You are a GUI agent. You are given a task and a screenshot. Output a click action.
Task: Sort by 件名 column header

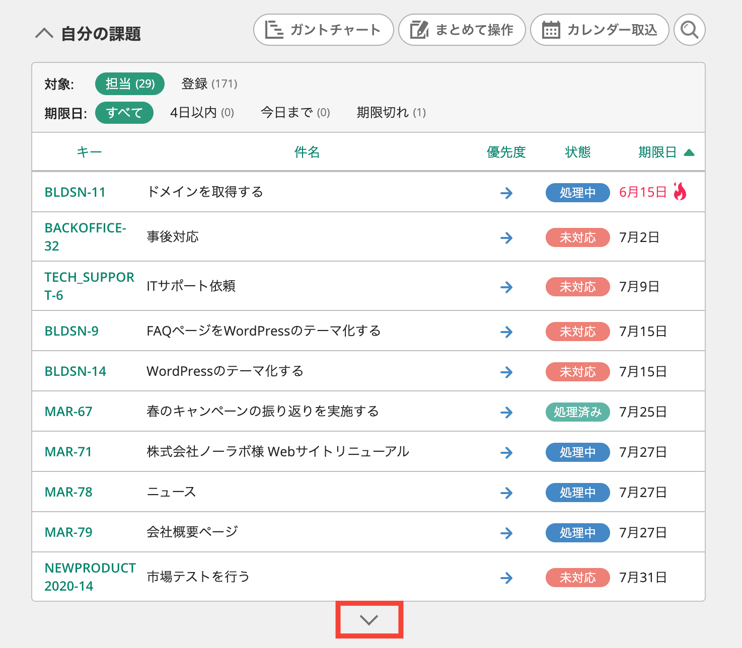pyautogui.click(x=307, y=152)
